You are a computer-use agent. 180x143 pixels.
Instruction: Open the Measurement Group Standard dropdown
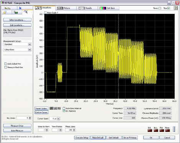[30, 44]
